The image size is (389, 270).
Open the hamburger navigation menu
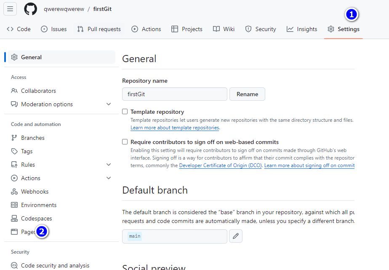(10, 9)
